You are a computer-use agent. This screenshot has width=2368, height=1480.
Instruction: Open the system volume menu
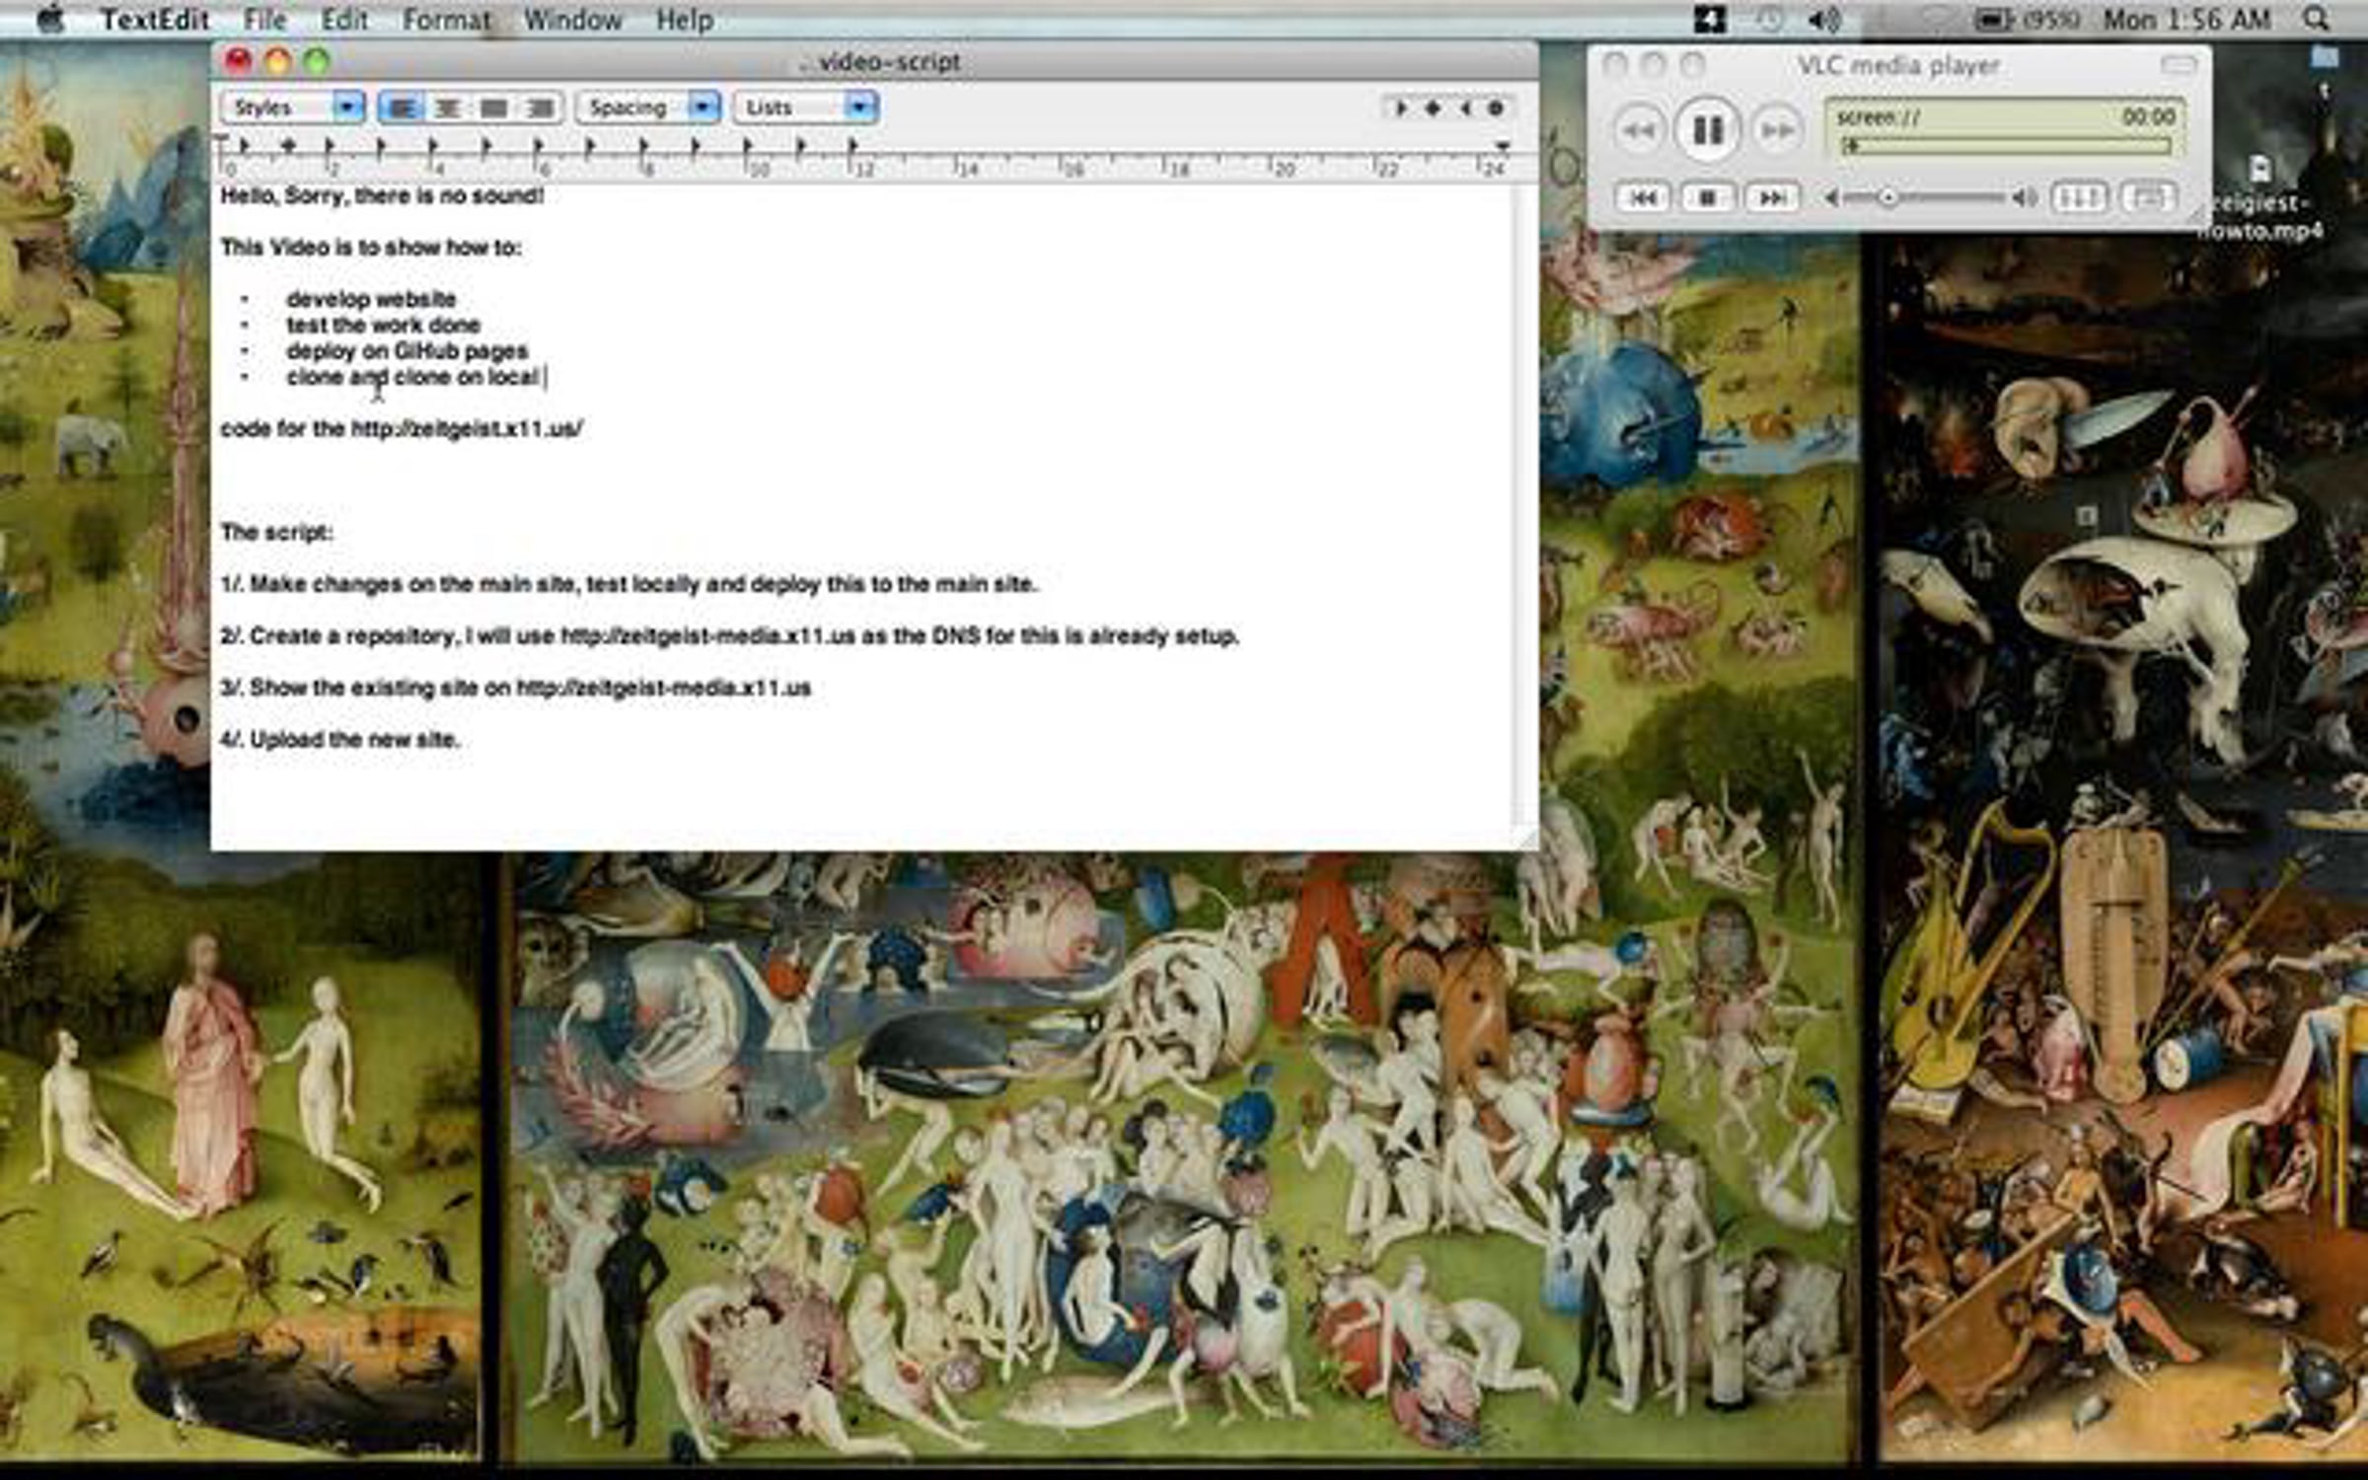click(x=1825, y=20)
